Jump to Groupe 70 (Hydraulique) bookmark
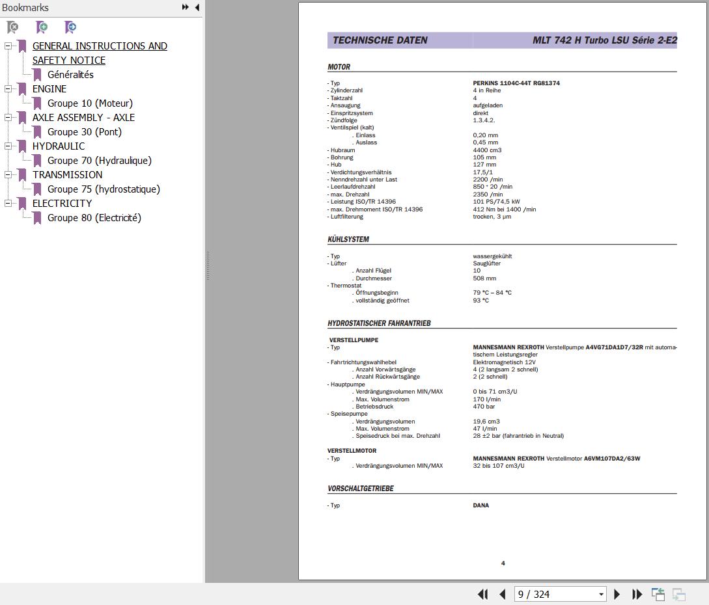The height and width of the screenshot is (605, 709). tap(100, 161)
